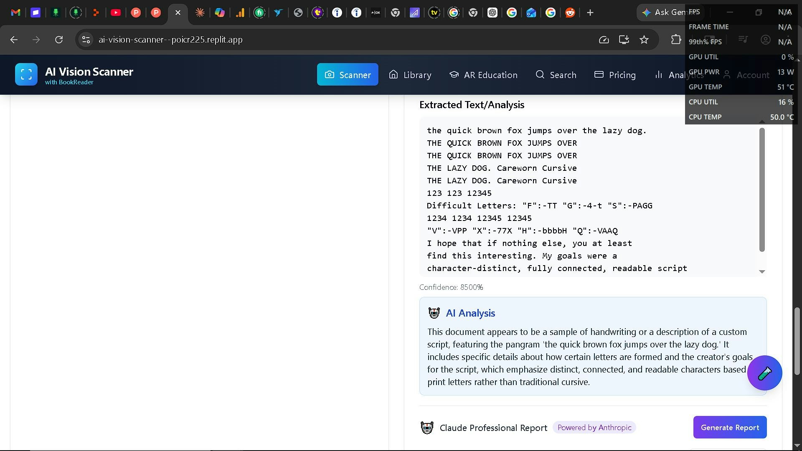802x451 pixels.
Task: Open a new browser tab
Action: coord(590,13)
